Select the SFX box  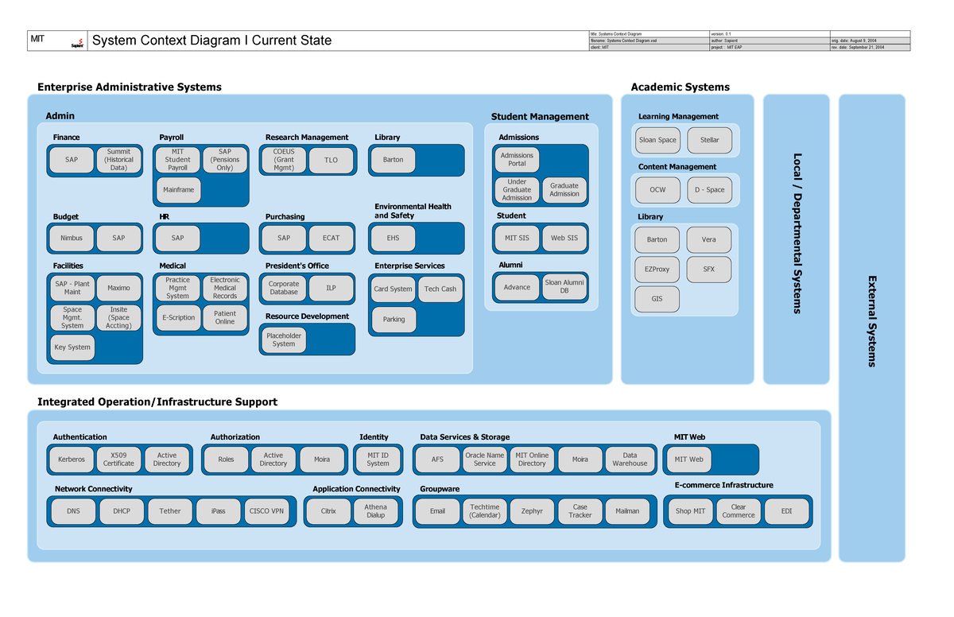coord(708,270)
